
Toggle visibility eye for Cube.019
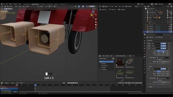[x=169, y=32]
